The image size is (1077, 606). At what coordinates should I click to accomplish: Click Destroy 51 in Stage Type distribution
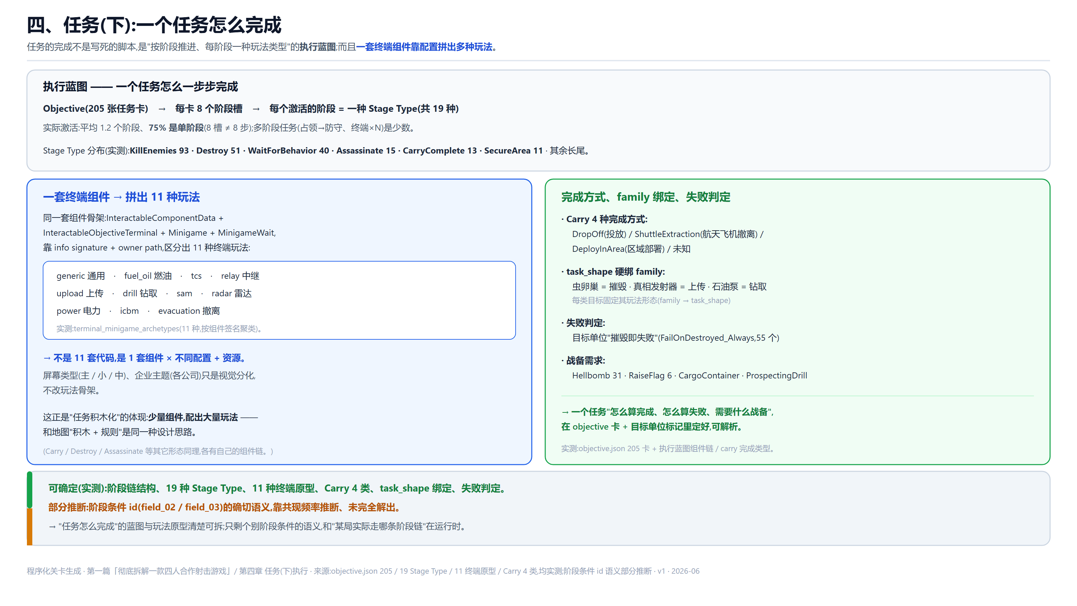click(x=218, y=150)
